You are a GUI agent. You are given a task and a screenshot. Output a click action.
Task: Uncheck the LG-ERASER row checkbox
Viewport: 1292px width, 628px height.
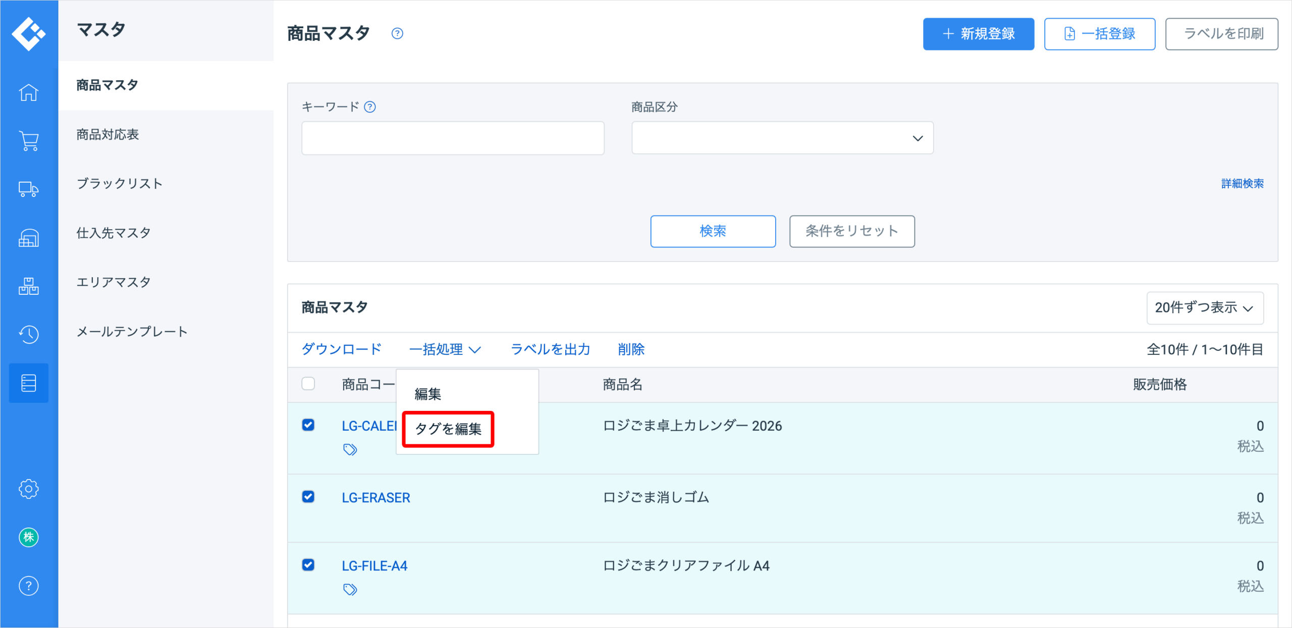308,497
